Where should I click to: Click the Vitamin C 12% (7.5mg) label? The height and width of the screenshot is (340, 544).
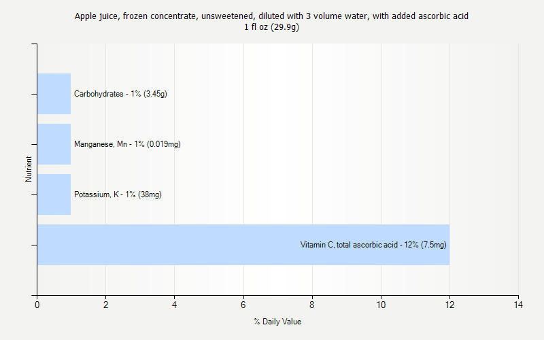coord(373,245)
